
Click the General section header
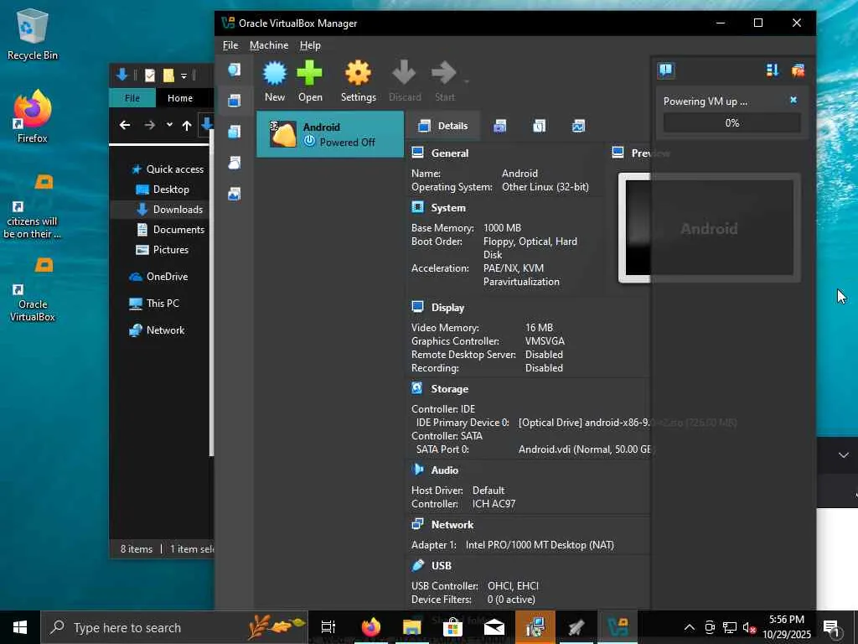click(x=449, y=153)
